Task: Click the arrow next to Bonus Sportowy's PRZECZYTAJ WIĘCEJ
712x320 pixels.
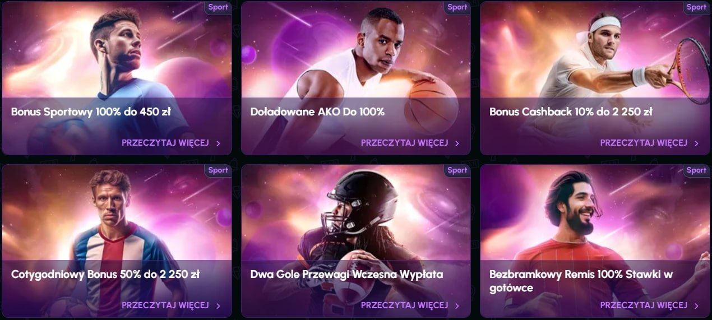Action: pyautogui.click(x=218, y=143)
